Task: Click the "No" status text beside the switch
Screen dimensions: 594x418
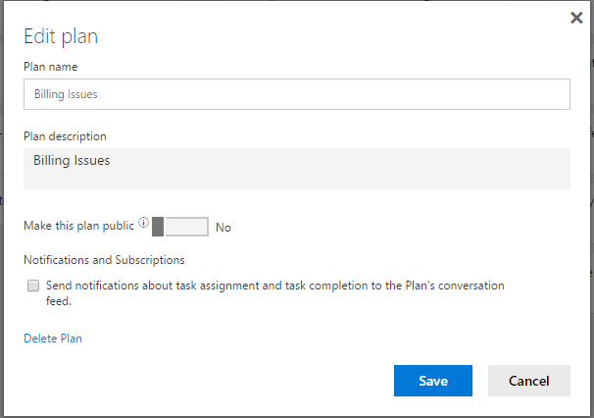Action: [223, 228]
